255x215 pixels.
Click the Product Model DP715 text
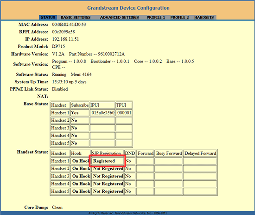[x=58, y=46]
